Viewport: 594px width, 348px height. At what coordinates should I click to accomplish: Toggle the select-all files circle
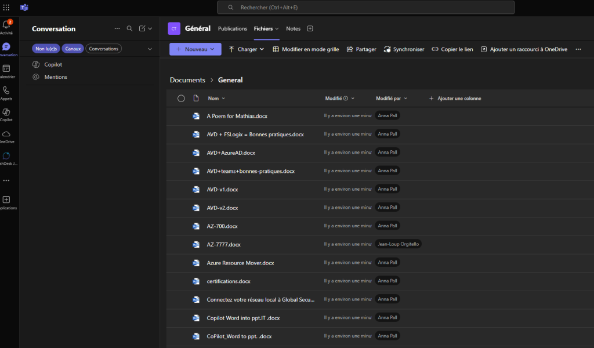coord(181,99)
